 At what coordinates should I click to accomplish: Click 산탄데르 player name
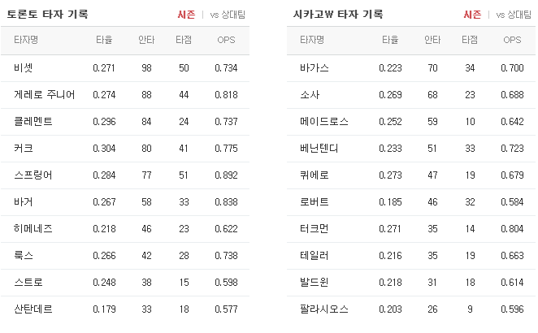point(33,309)
